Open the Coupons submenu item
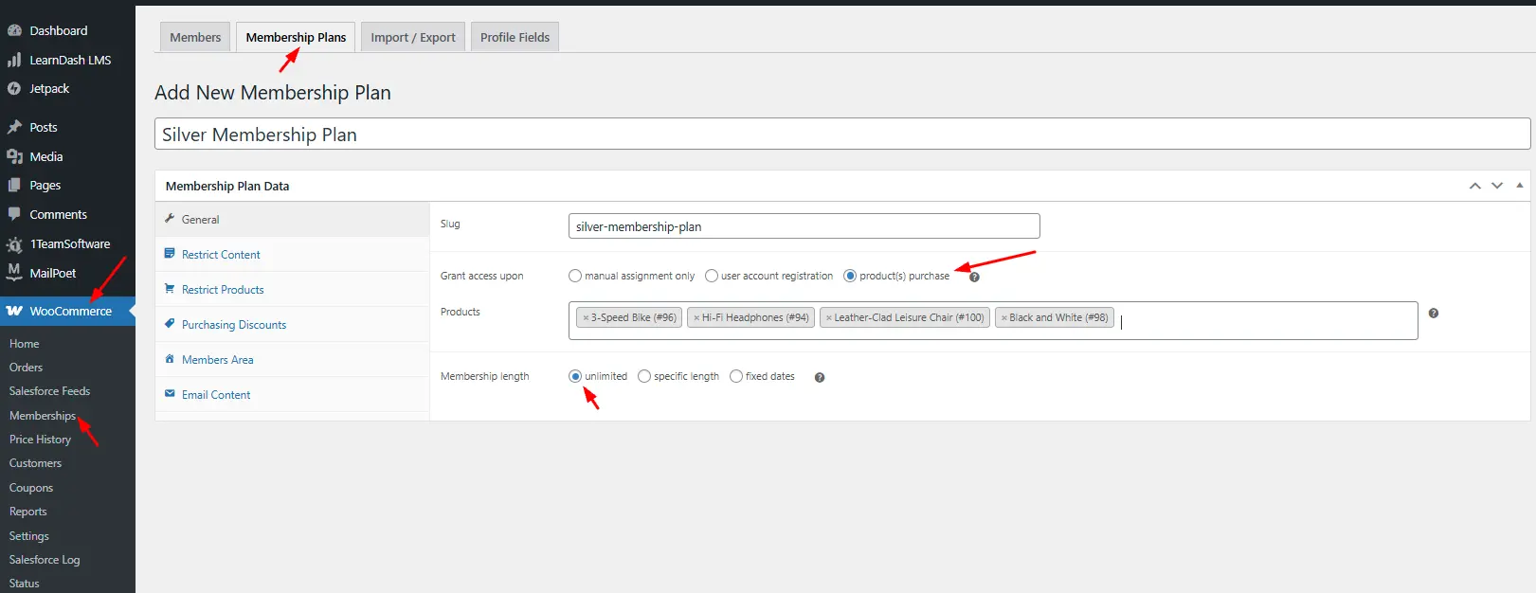This screenshot has width=1536, height=593. [31, 488]
